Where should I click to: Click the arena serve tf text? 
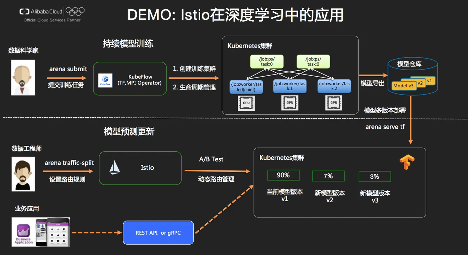coord(385,127)
